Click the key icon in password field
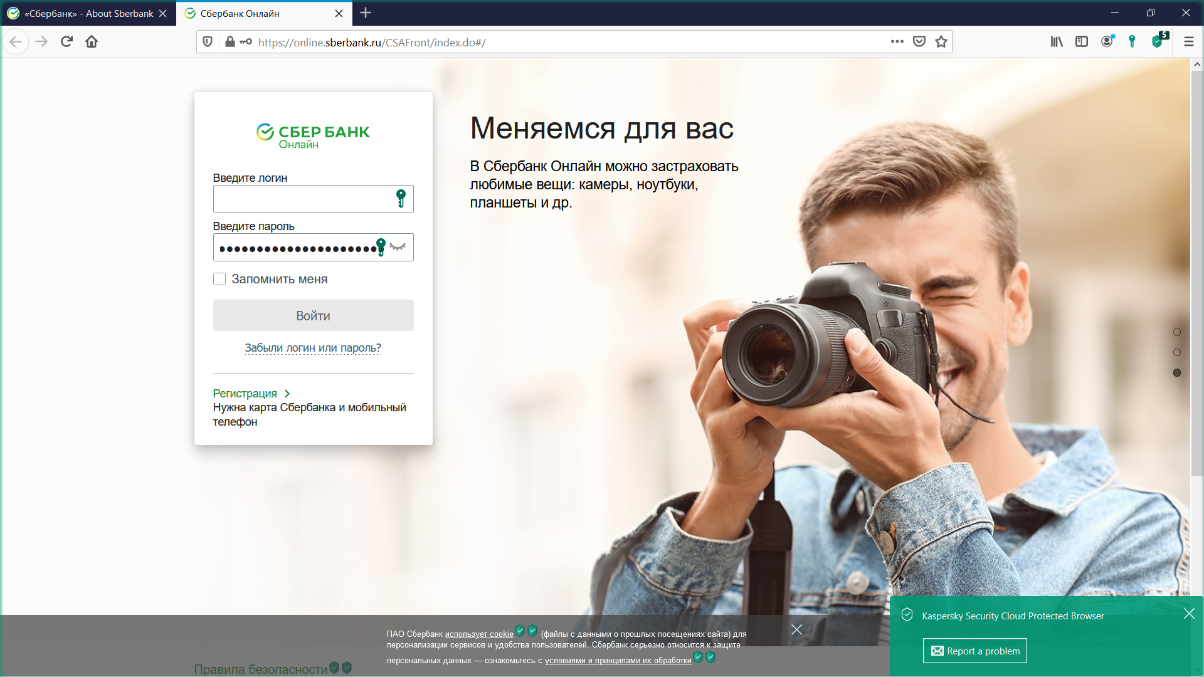1204x677 pixels. [x=381, y=247]
